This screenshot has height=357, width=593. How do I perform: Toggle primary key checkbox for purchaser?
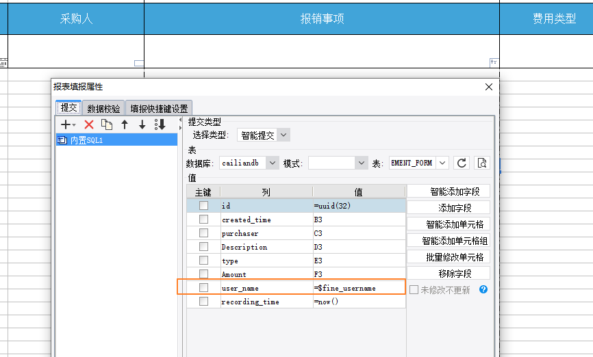click(203, 233)
